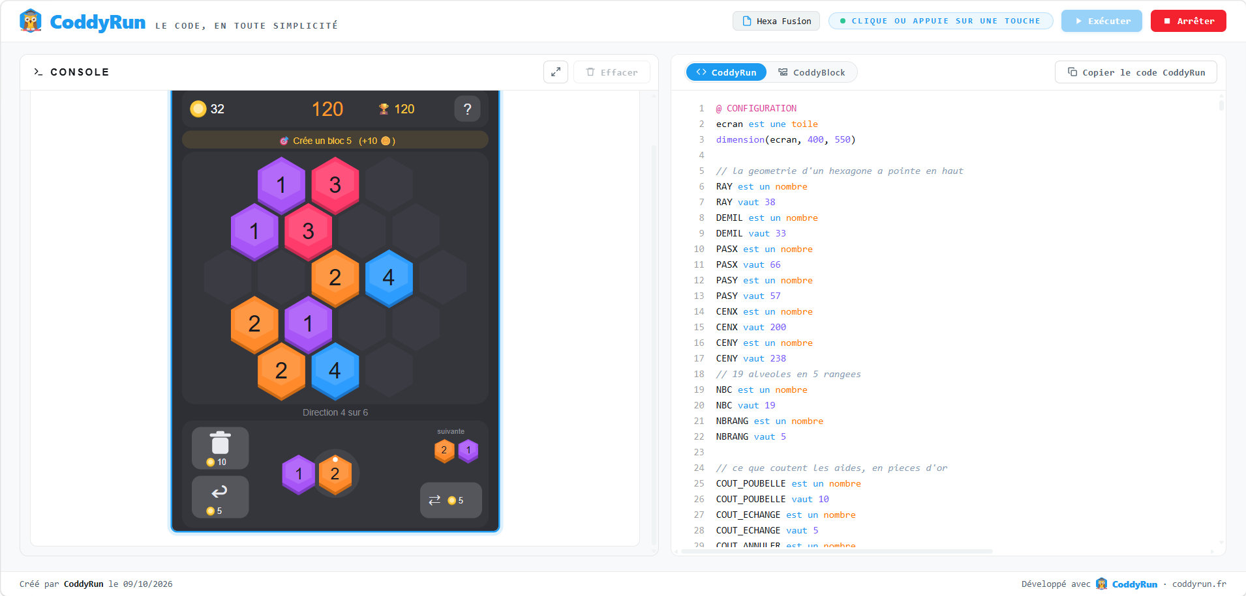This screenshot has height=596, width=1246.
Task: Switch to the CoddyRun code tab
Action: click(726, 72)
